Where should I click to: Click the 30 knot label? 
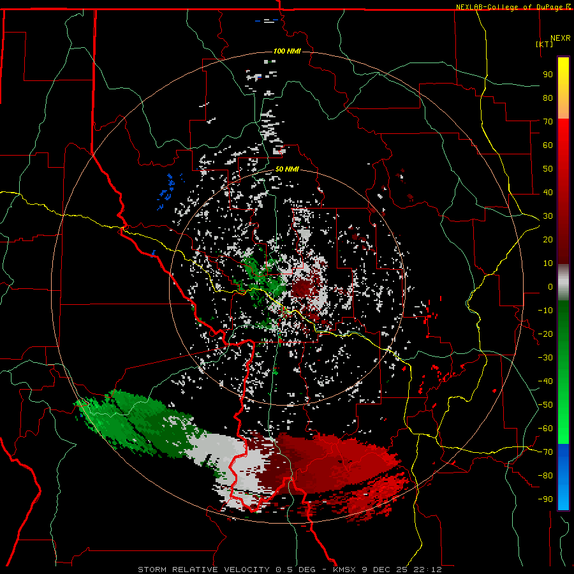click(x=548, y=216)
